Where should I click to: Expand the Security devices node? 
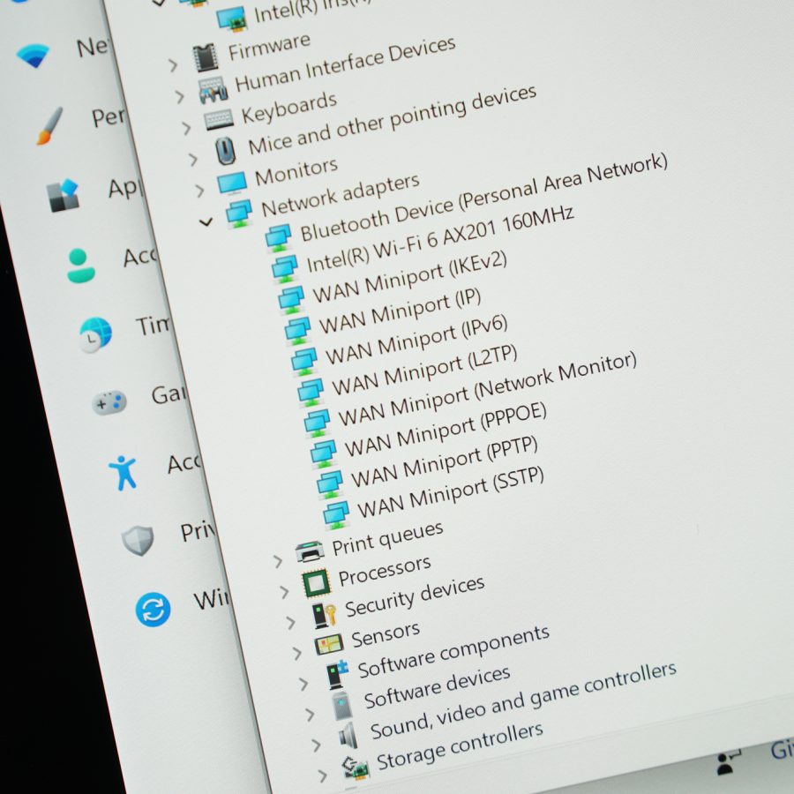click(290, 622)
